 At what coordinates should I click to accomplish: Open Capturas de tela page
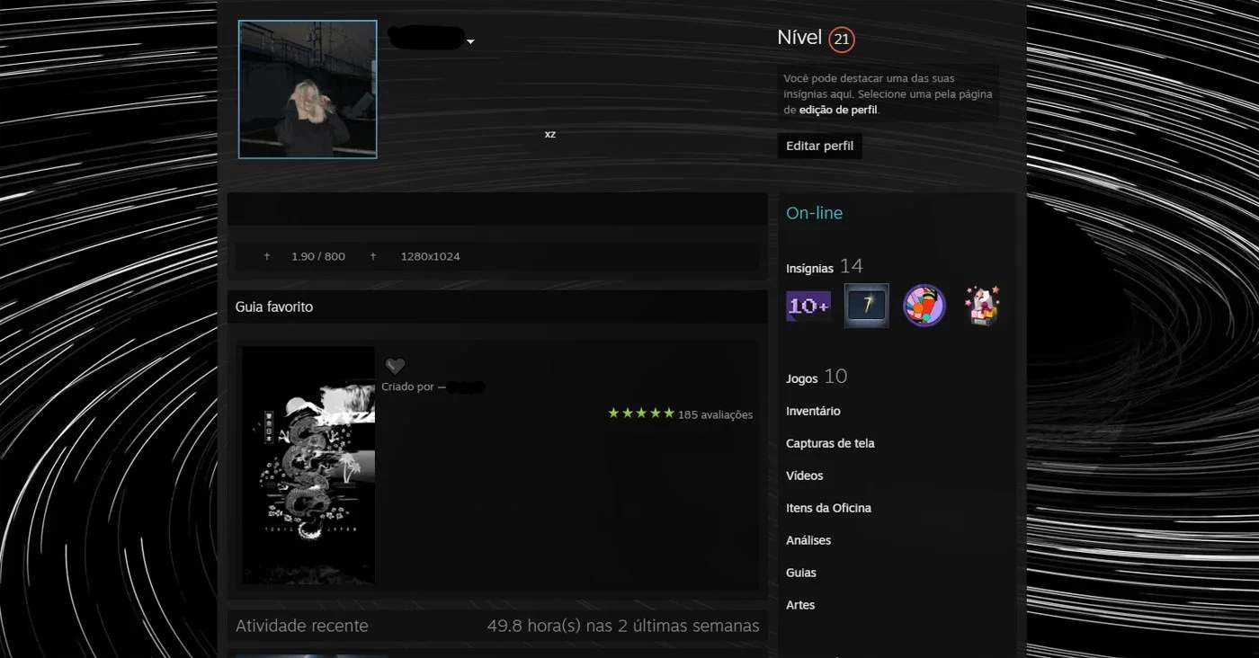(x=830, y=443)
